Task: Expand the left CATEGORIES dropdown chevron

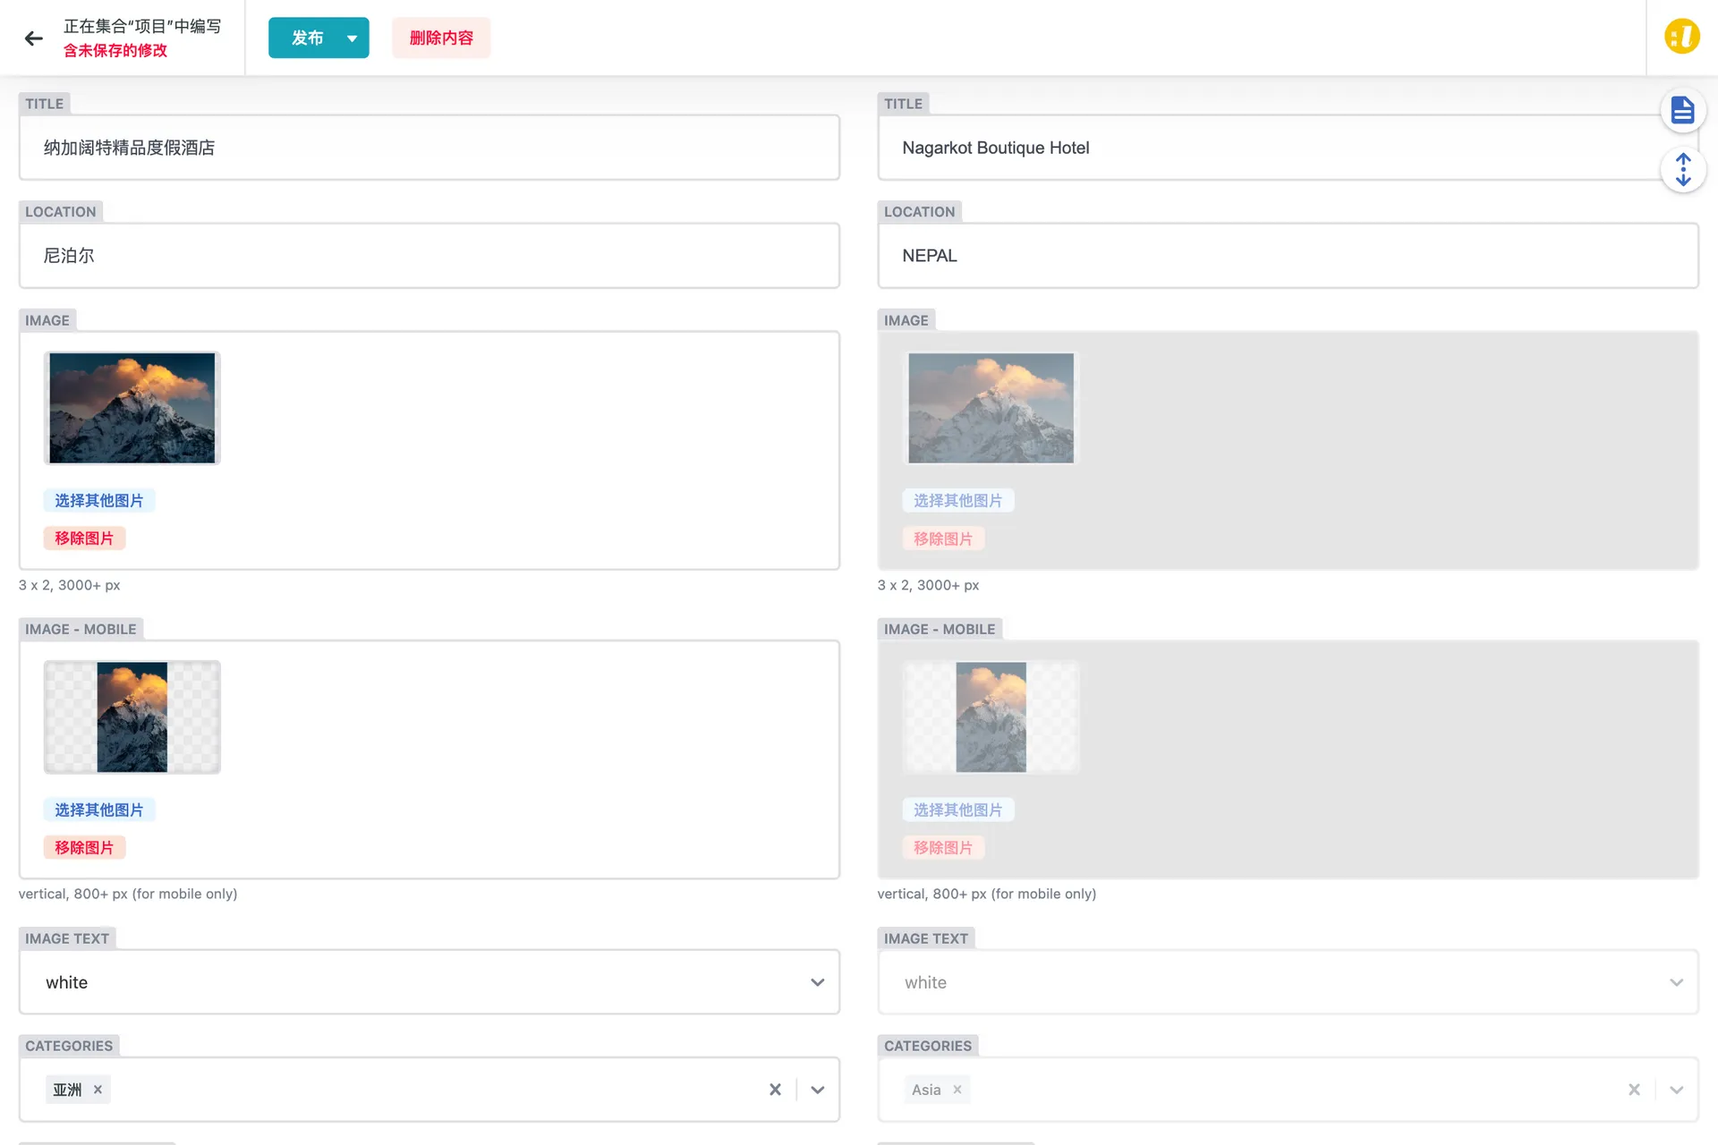Action: [817, 1090]
